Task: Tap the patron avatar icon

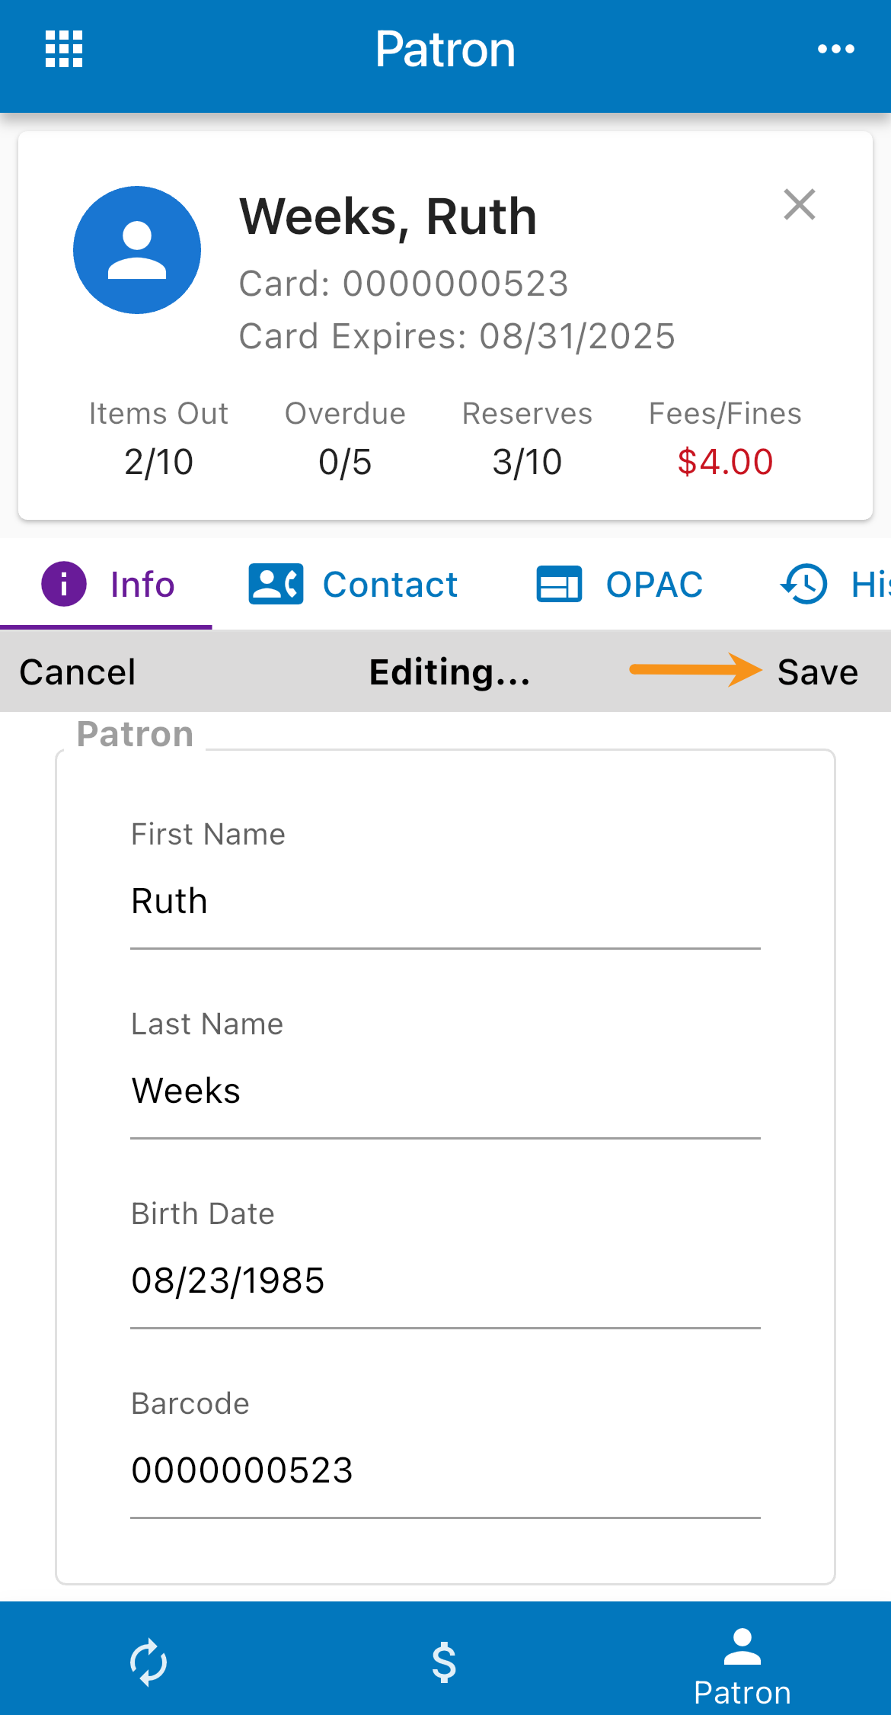Action: [x=137, y=250]
